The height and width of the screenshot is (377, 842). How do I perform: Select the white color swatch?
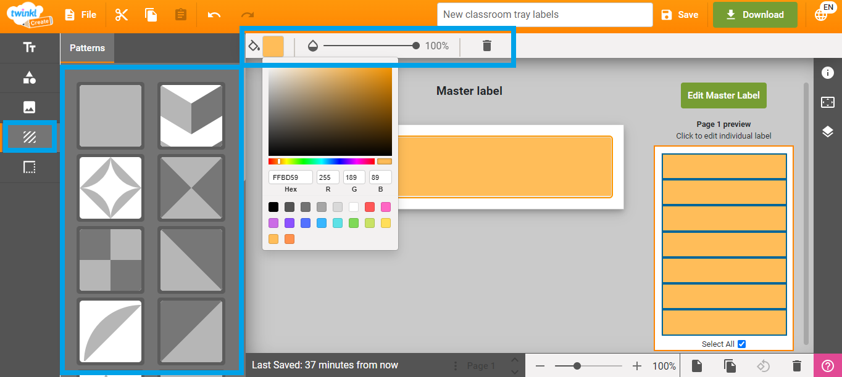354,207
